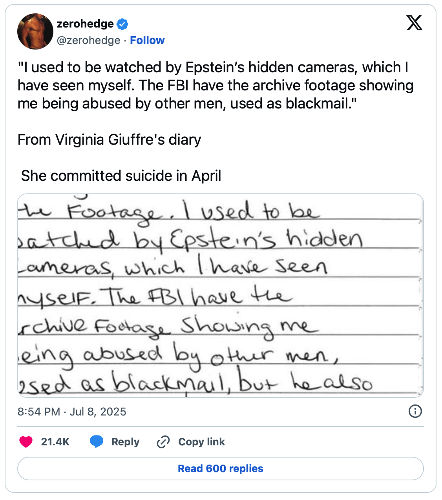Viewport: 442px width, 500px height.
Task: Follow the zerohedge account
Action: pos(147,40)
